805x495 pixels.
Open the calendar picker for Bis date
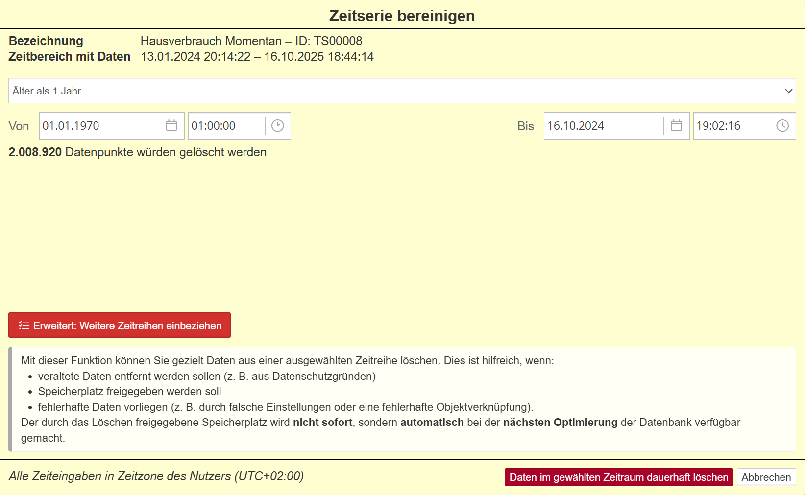tap(676, 126)
